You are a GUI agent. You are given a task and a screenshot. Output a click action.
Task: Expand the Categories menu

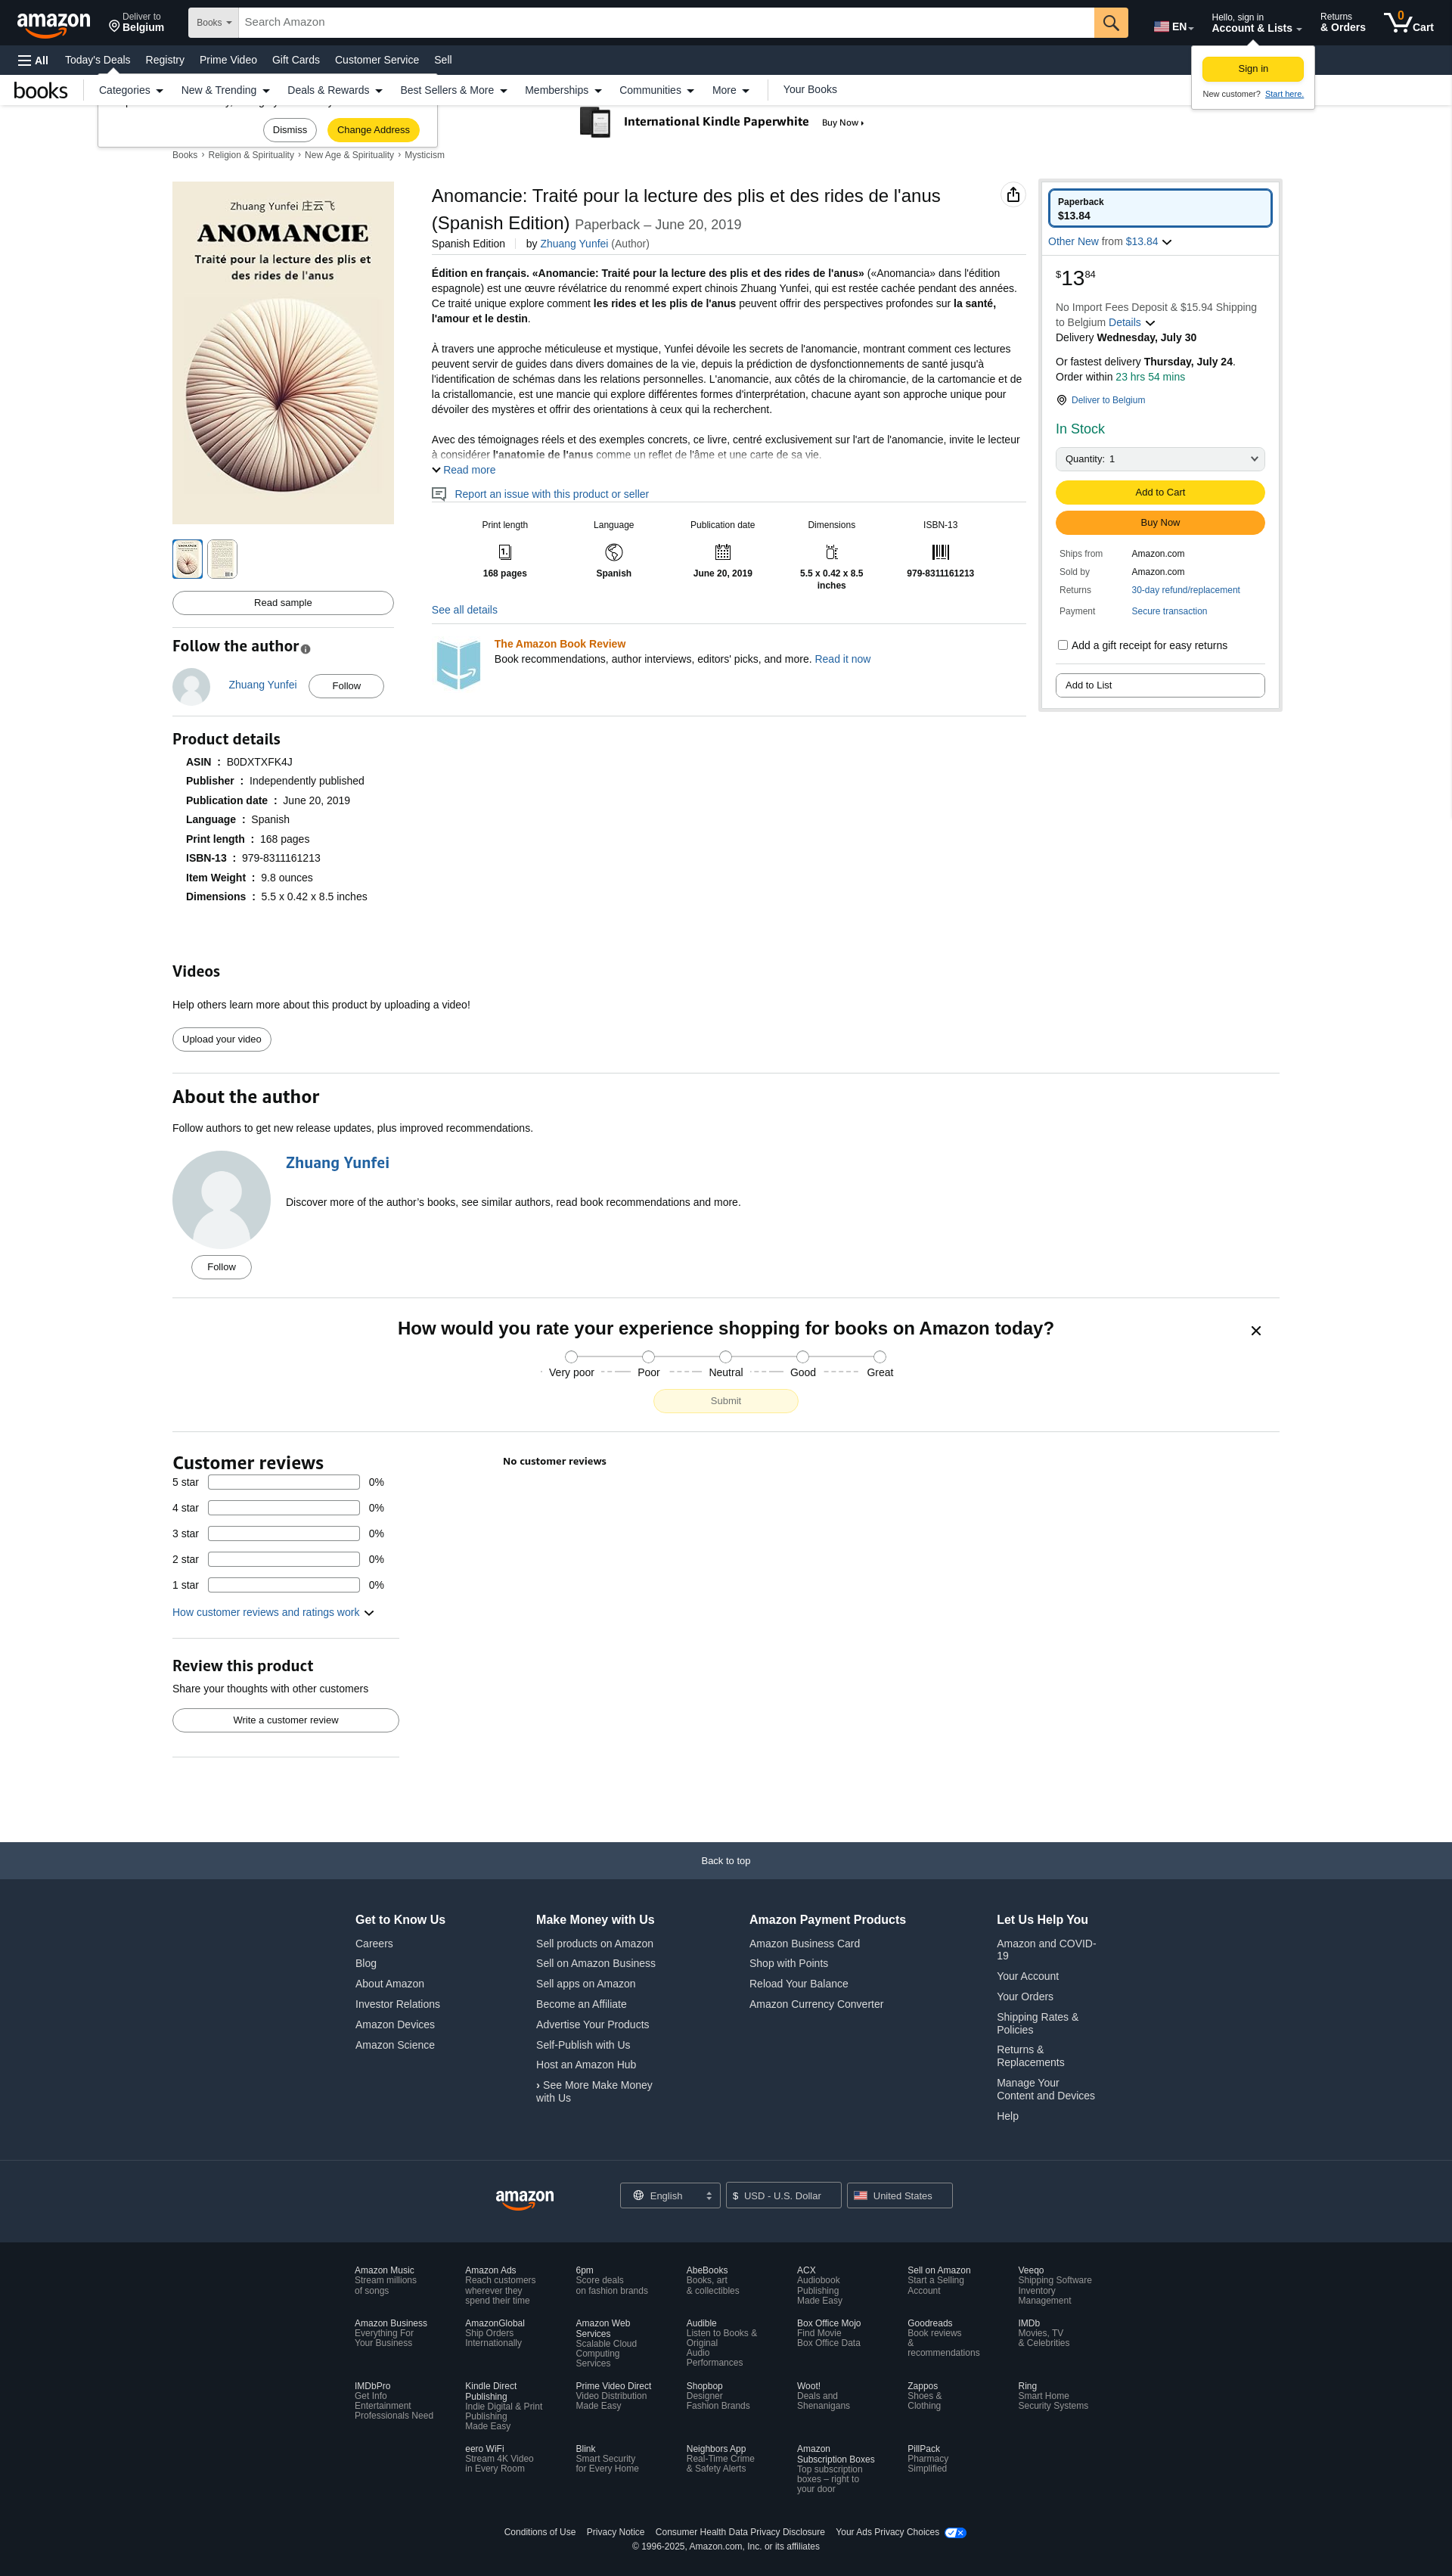(131, 90)
